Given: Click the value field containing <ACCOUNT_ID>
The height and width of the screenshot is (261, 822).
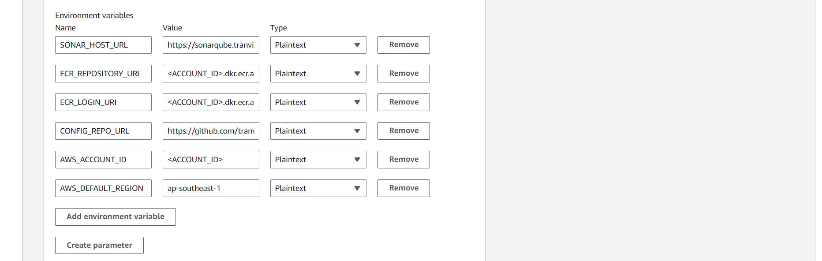Looking at the screenshot, I should (x=210, y=159).
